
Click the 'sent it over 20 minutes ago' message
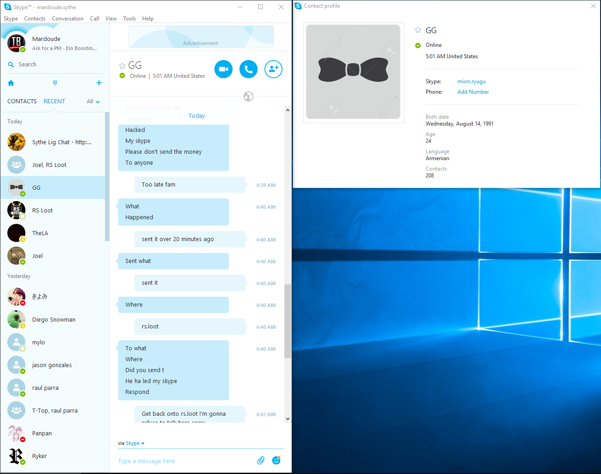190,239
